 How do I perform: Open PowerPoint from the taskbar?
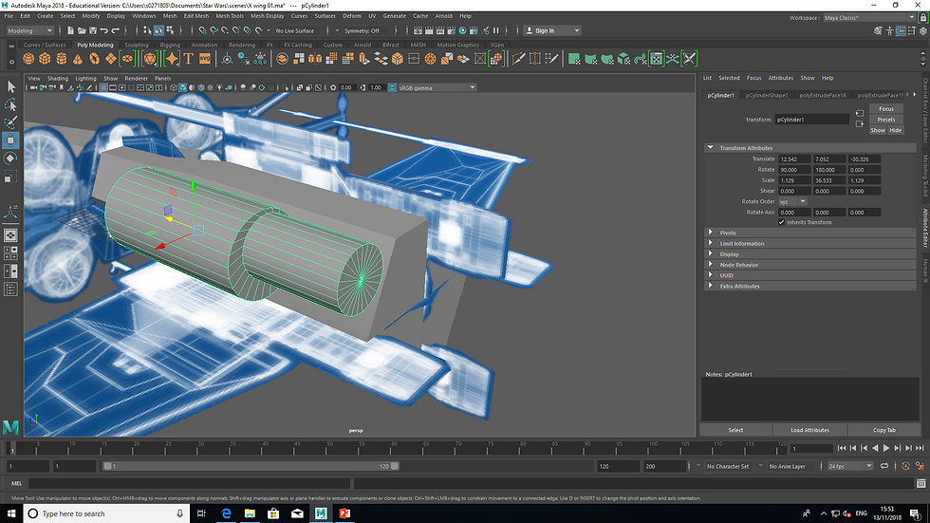point(344,514)
